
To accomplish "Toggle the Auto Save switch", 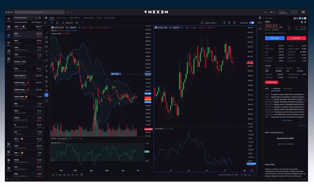I will pyautogui.click(x=252, y=23).
